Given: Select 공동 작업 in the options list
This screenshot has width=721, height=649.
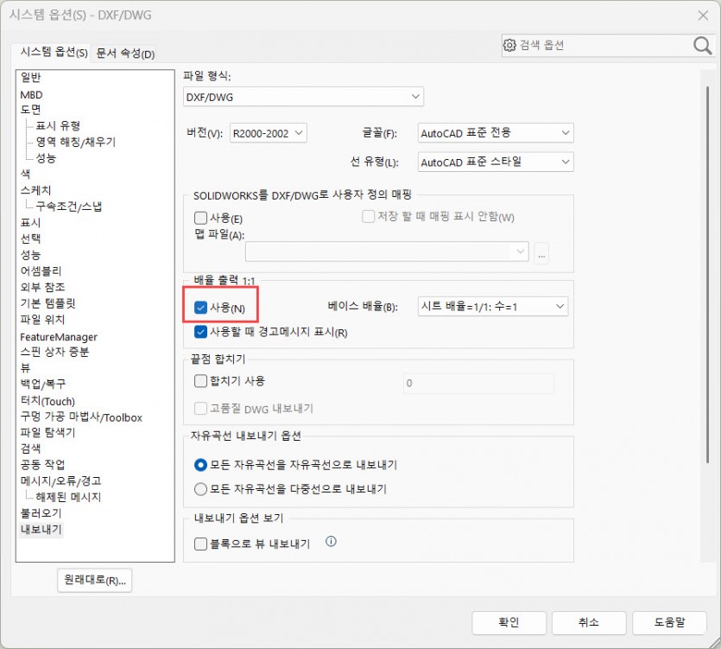Looking at the screenshot, I should tap(43, 464).
